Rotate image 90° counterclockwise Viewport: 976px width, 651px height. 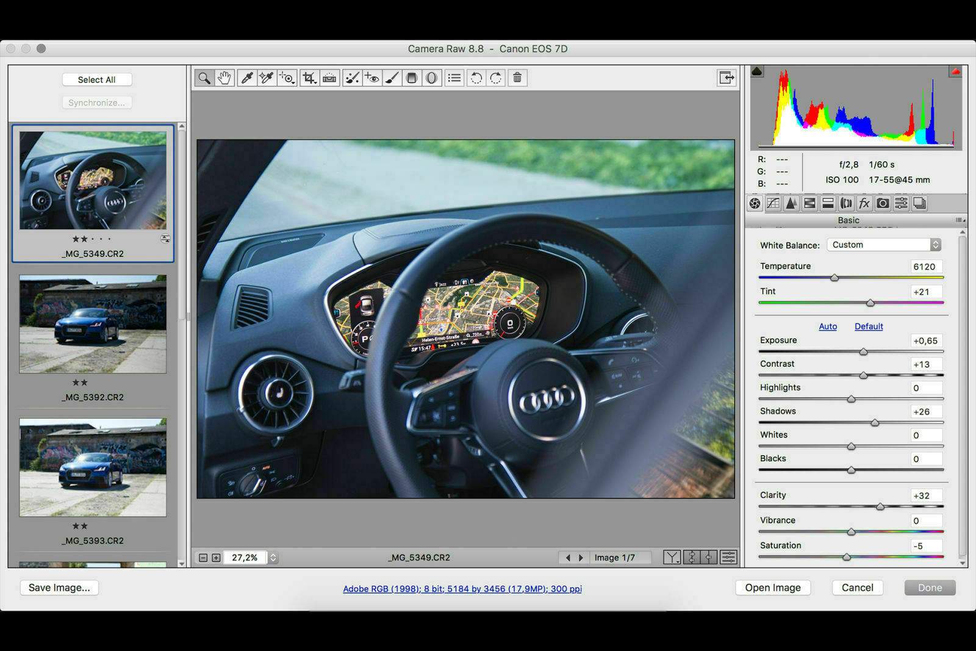point(476,78)
